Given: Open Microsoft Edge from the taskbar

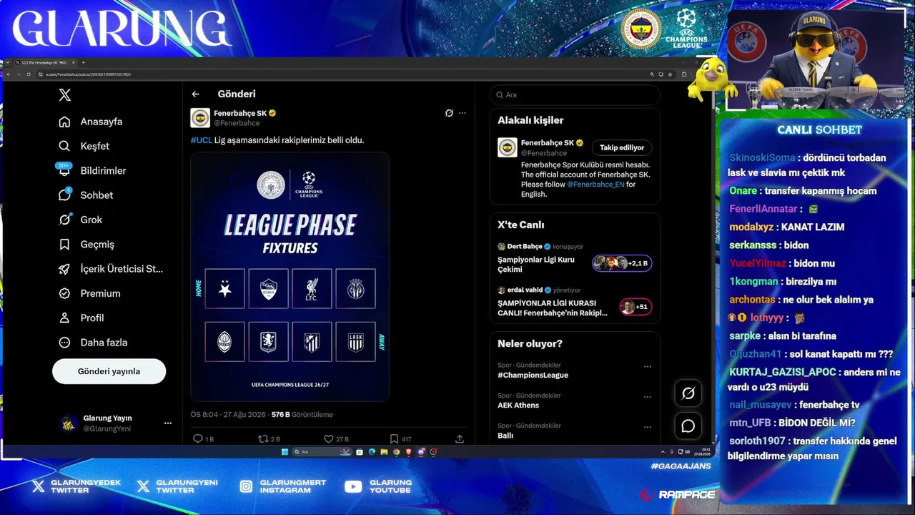Looking at the screenshot, I should tap(372, 452).
